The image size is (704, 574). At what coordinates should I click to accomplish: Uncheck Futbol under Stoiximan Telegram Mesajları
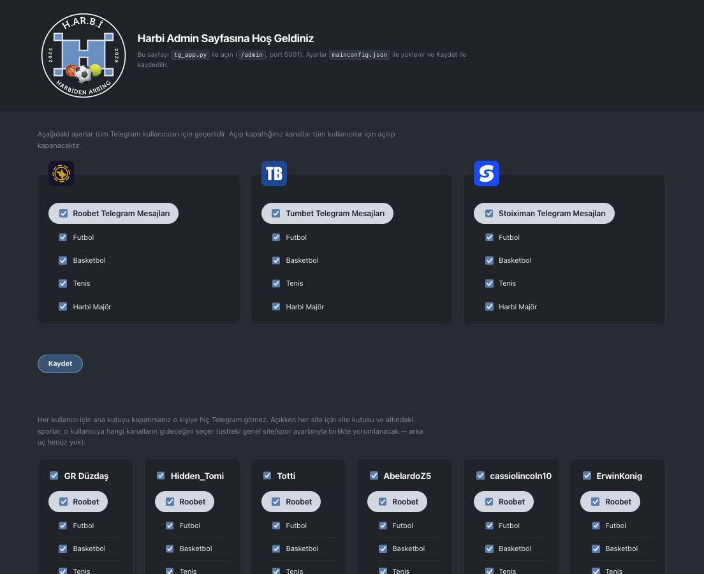pos(489,237)
